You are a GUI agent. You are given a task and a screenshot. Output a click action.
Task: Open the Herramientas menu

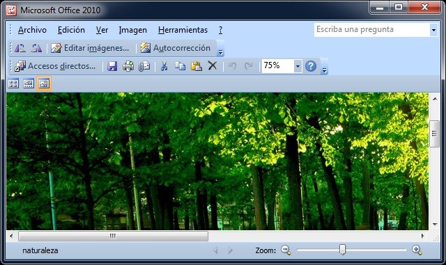[183, 30]
